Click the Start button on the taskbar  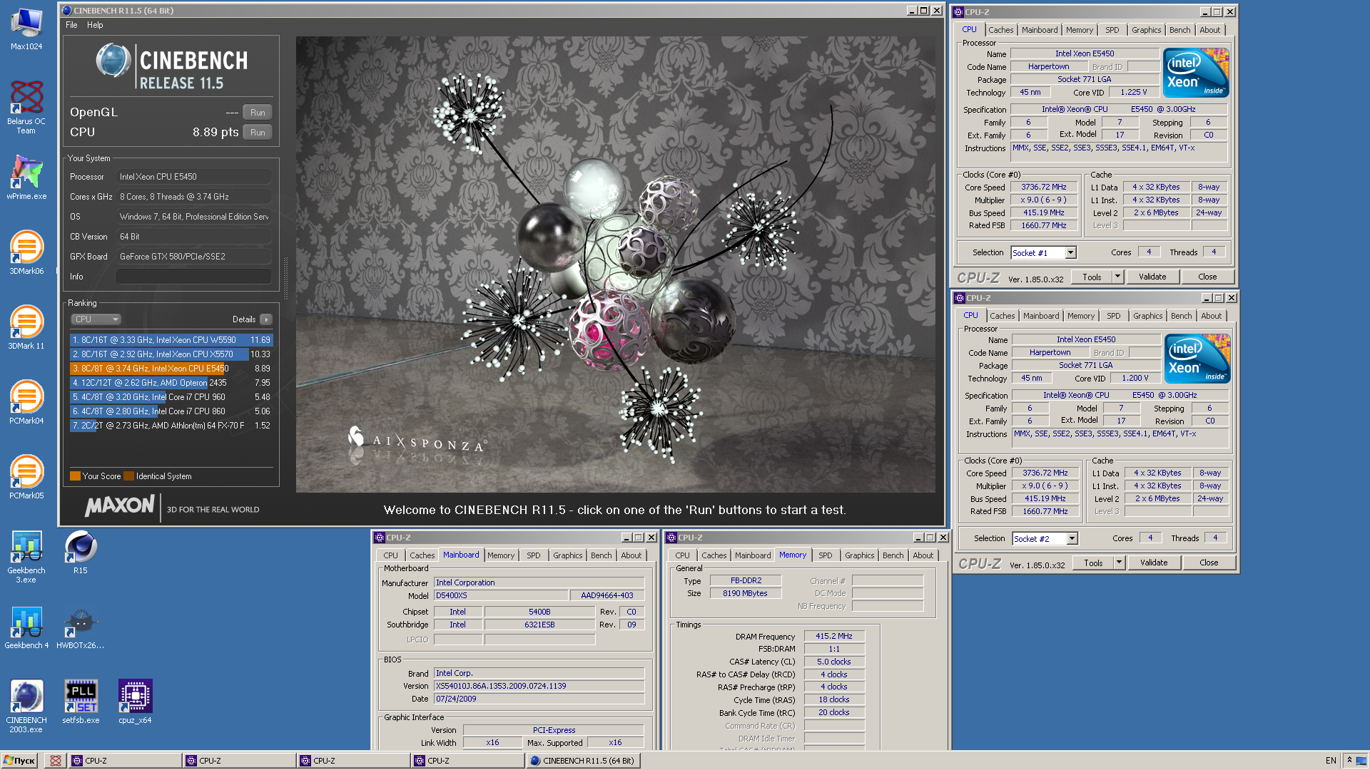pyautogui.click(x=19, y=761)
